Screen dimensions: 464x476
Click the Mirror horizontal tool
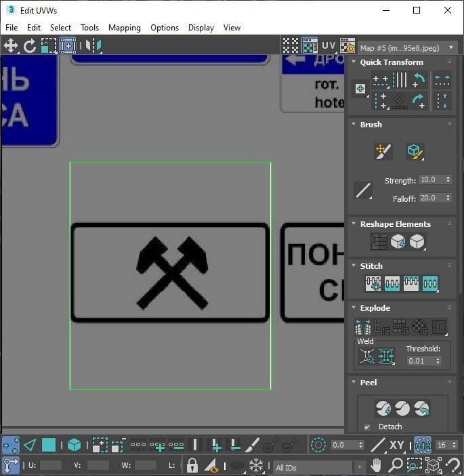pyautogui.click(x=93, y=46)
